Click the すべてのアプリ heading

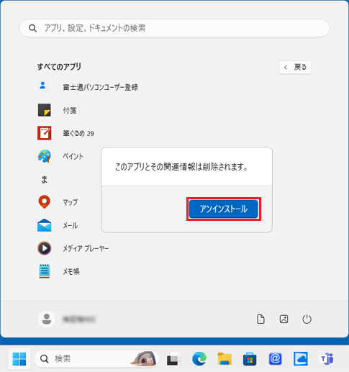coord(59,67)
